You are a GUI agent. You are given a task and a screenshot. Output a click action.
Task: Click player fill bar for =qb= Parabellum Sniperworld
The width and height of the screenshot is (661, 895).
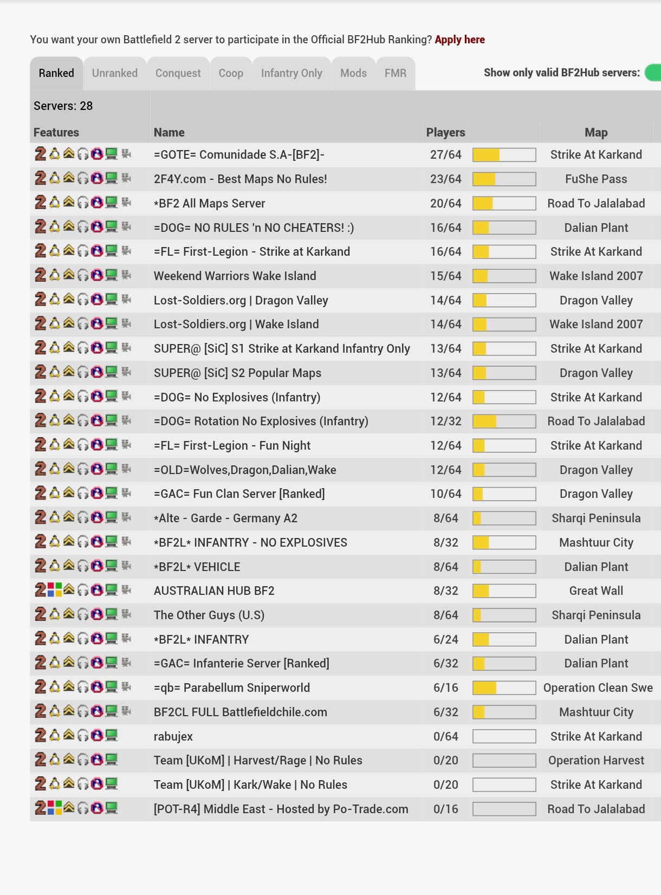tap(504, 688)
